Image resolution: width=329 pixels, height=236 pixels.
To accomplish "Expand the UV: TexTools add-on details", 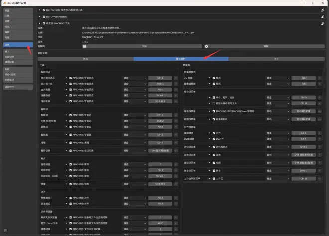I will [39, 10].
